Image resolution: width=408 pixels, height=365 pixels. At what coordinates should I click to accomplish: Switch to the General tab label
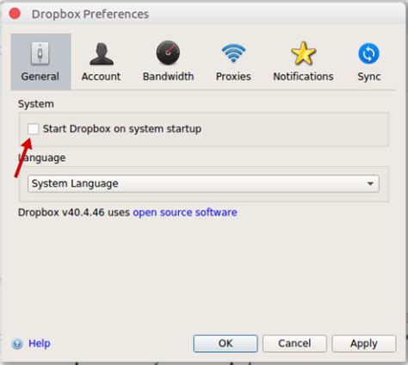pyautogui.click(x=40, y=77)
